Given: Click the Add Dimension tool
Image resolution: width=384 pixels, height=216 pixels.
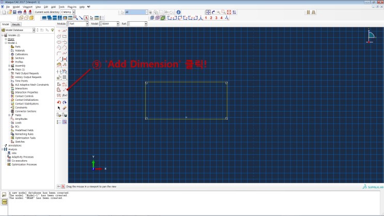Looking at the screenshot, I should [x=65, y=89].
